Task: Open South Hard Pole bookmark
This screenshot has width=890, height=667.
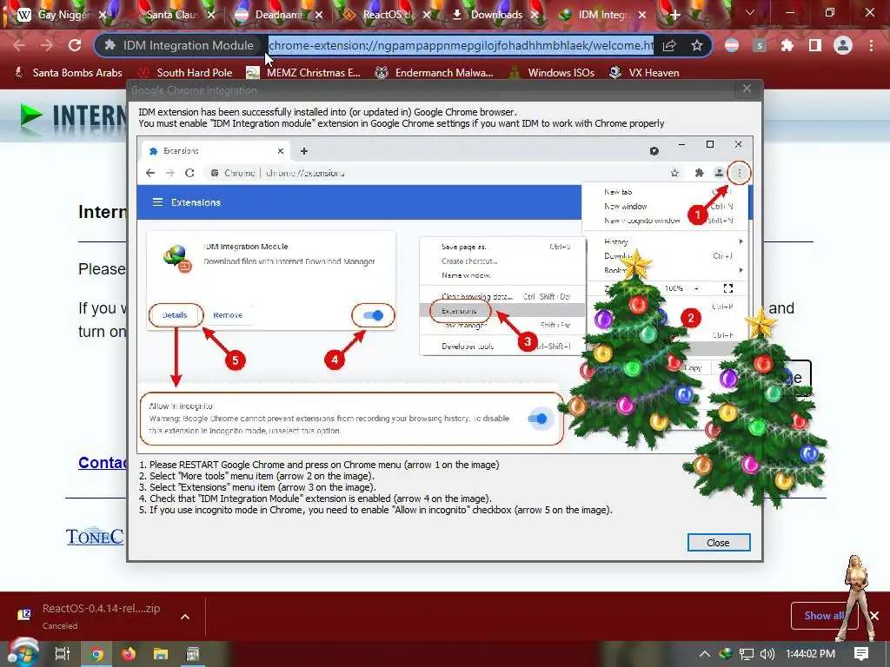Action: 185,73
